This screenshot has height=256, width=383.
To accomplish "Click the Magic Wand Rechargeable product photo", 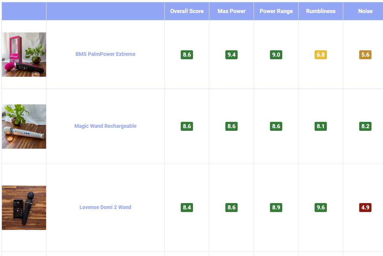I will click(x=24, y=126).
